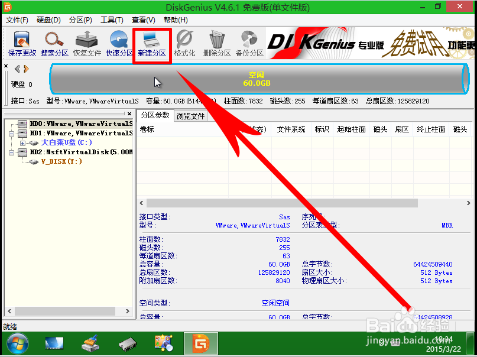477x357 pixels.
Task: Open the Disk (硬盘) menu
Action: (x=48, y=20)
